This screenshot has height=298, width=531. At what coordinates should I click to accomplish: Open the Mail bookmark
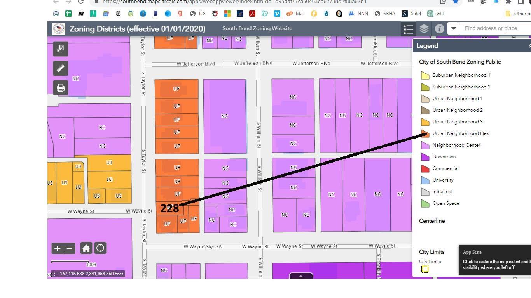[295, 14]
